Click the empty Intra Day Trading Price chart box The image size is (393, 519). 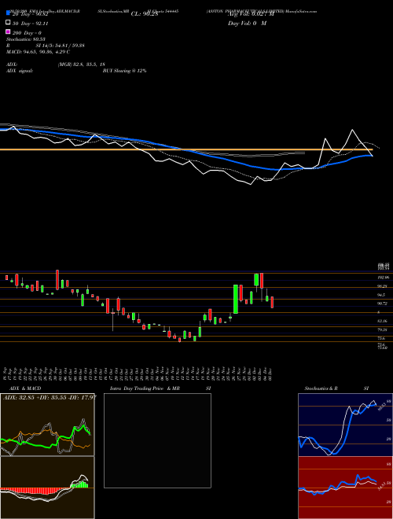click(x=157, y=440)
